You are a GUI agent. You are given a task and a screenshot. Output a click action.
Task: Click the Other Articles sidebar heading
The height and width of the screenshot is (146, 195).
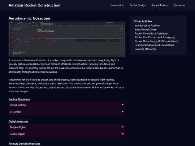pos(143,21)
